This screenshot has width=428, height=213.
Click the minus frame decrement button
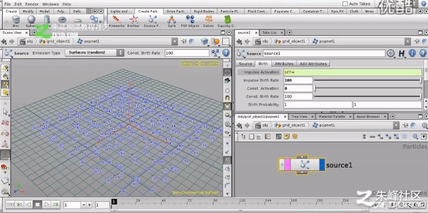pyautogui.click(x=83, y=205)
